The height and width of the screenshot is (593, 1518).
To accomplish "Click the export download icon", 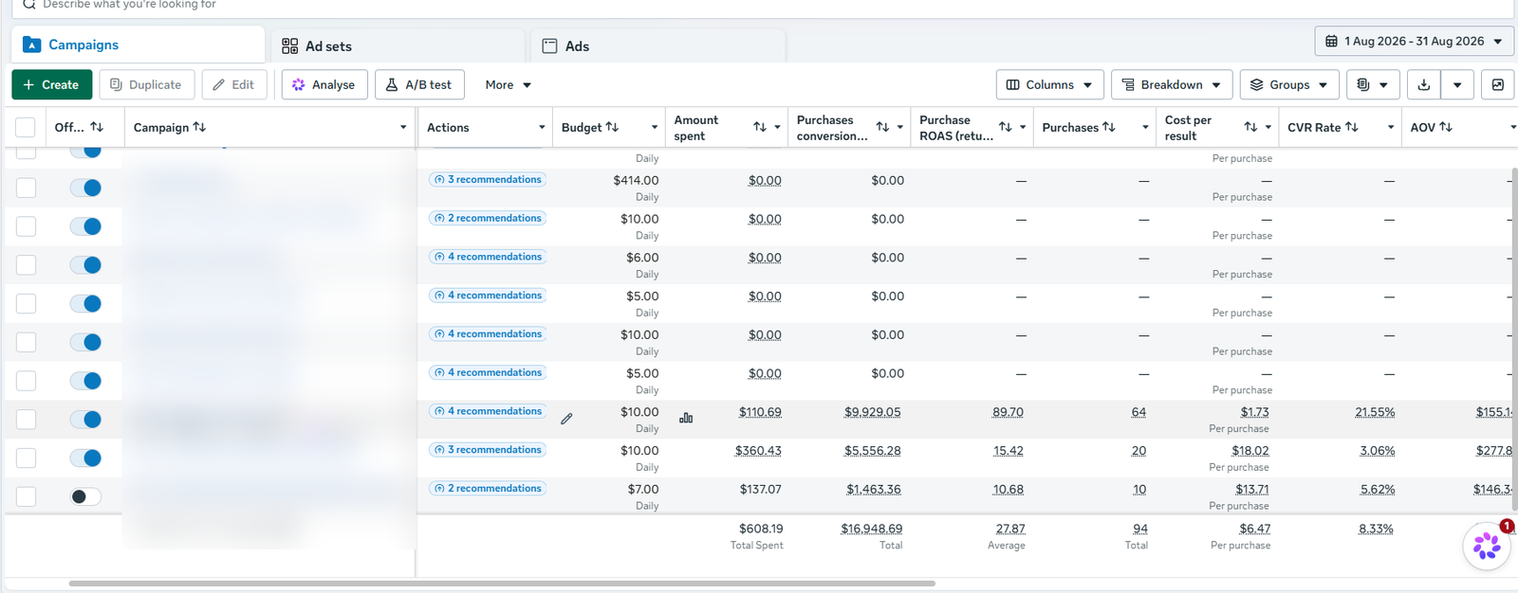I will click(x=1423, y=84).
